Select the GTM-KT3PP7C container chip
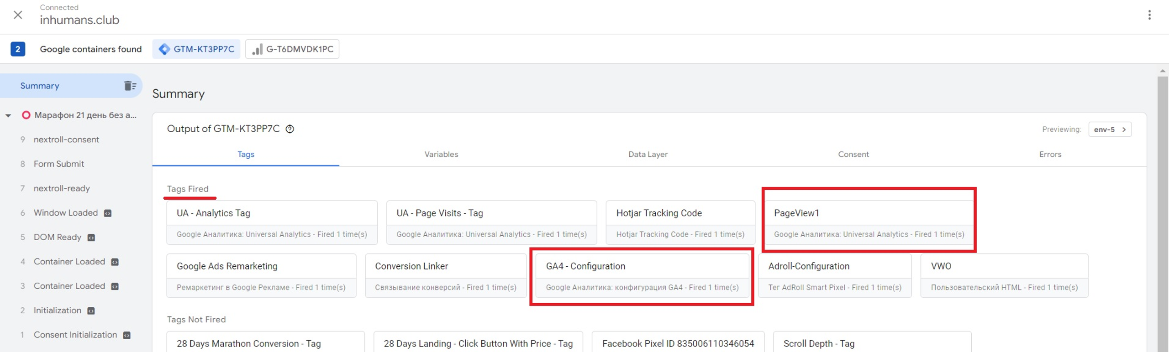This screenshot has width=1169, height=352. pos(196,49)
